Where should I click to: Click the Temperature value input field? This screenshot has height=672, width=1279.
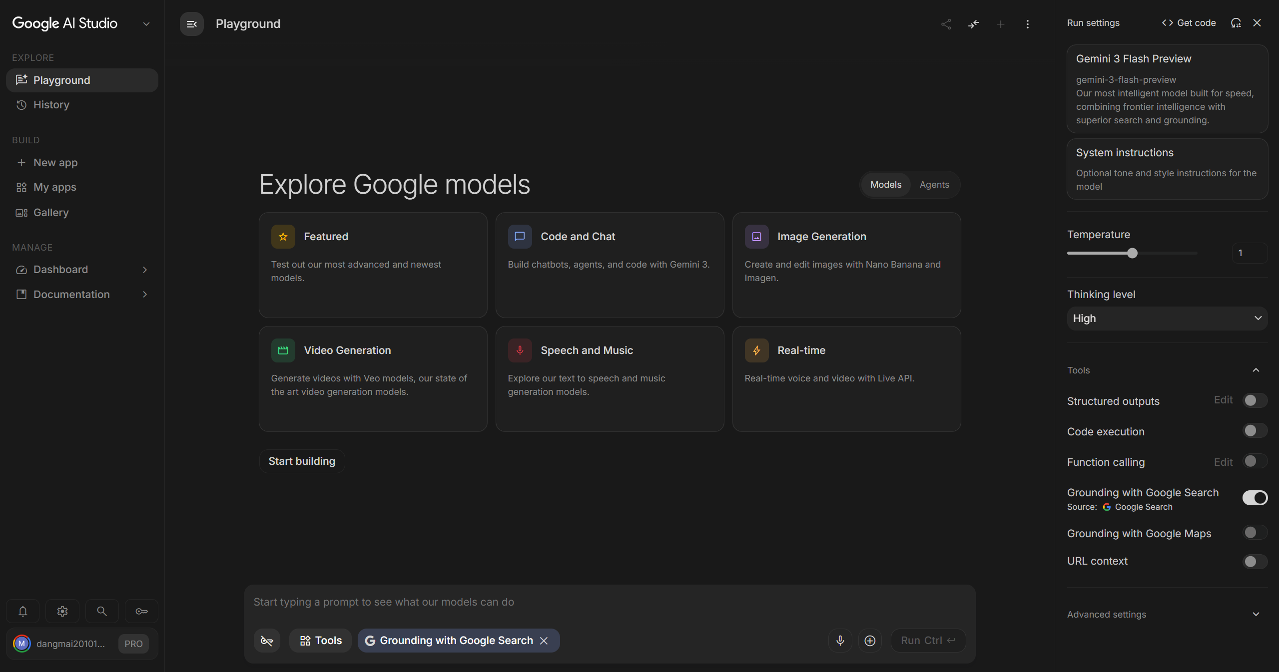[1250, 253]
